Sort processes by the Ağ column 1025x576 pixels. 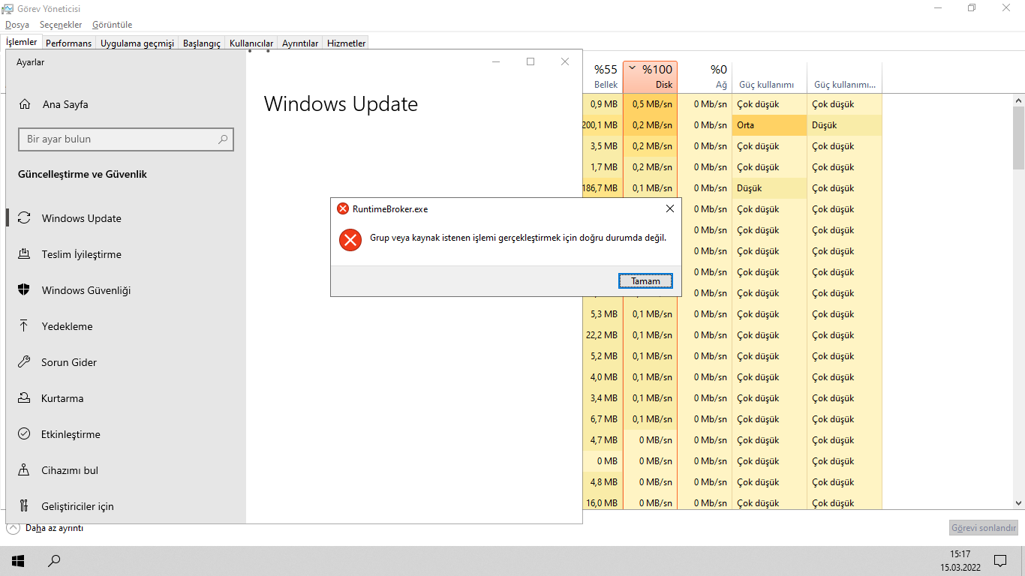coord(705,76)
